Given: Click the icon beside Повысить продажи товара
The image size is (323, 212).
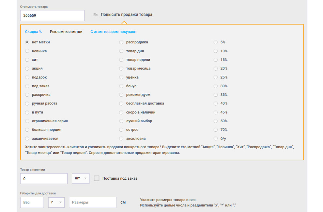Looking at the screenshot, I should 95,15.
